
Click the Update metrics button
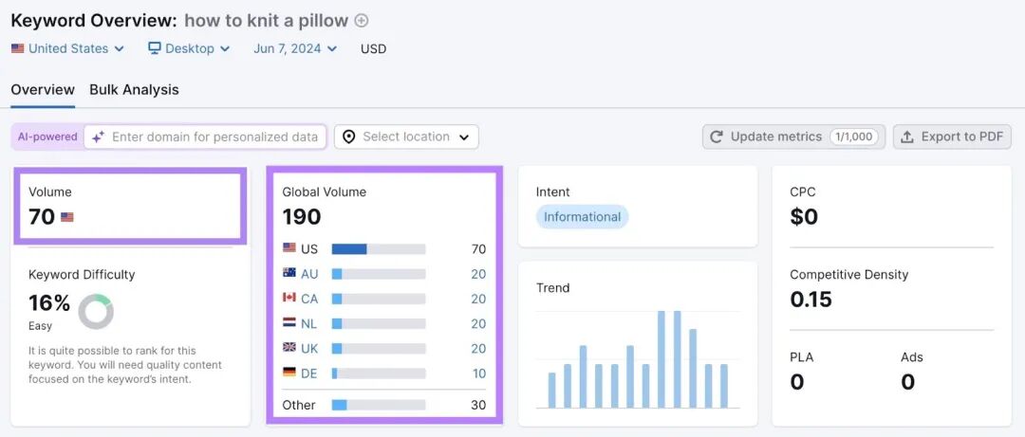pos(793,137)
